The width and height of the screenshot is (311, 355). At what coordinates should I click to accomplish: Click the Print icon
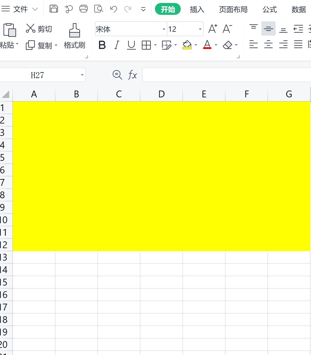pyautogui.click(x=84, y=9)
